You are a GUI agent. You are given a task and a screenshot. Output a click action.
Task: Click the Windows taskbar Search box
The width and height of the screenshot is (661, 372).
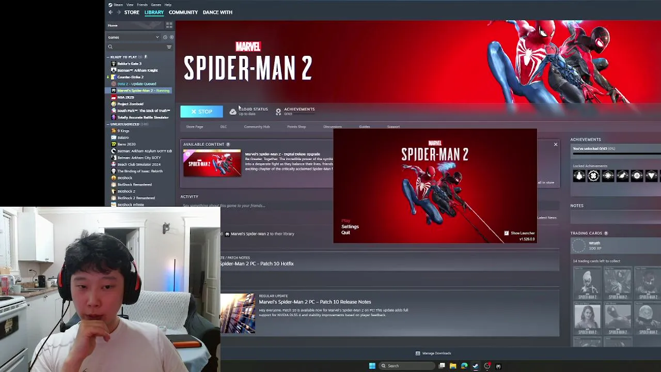[x=407, y=366]
